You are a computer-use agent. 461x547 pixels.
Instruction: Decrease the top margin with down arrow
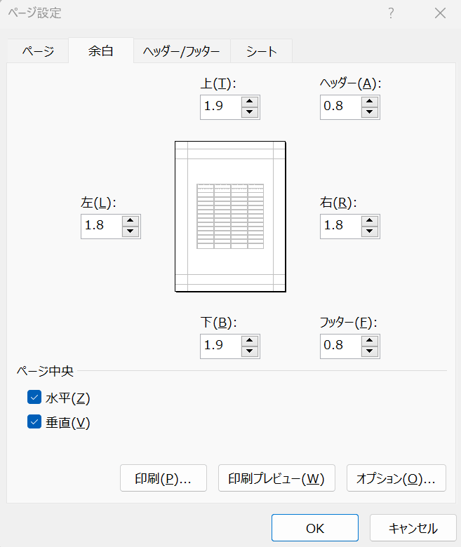[250, 112]
